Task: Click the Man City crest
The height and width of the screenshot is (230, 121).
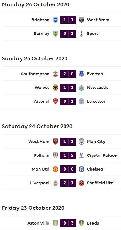Action: [x=81, y=142]
